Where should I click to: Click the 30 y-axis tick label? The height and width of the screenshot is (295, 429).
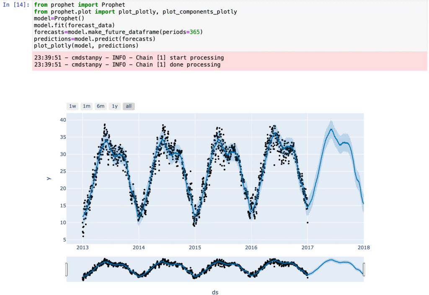tap(63, 154)
